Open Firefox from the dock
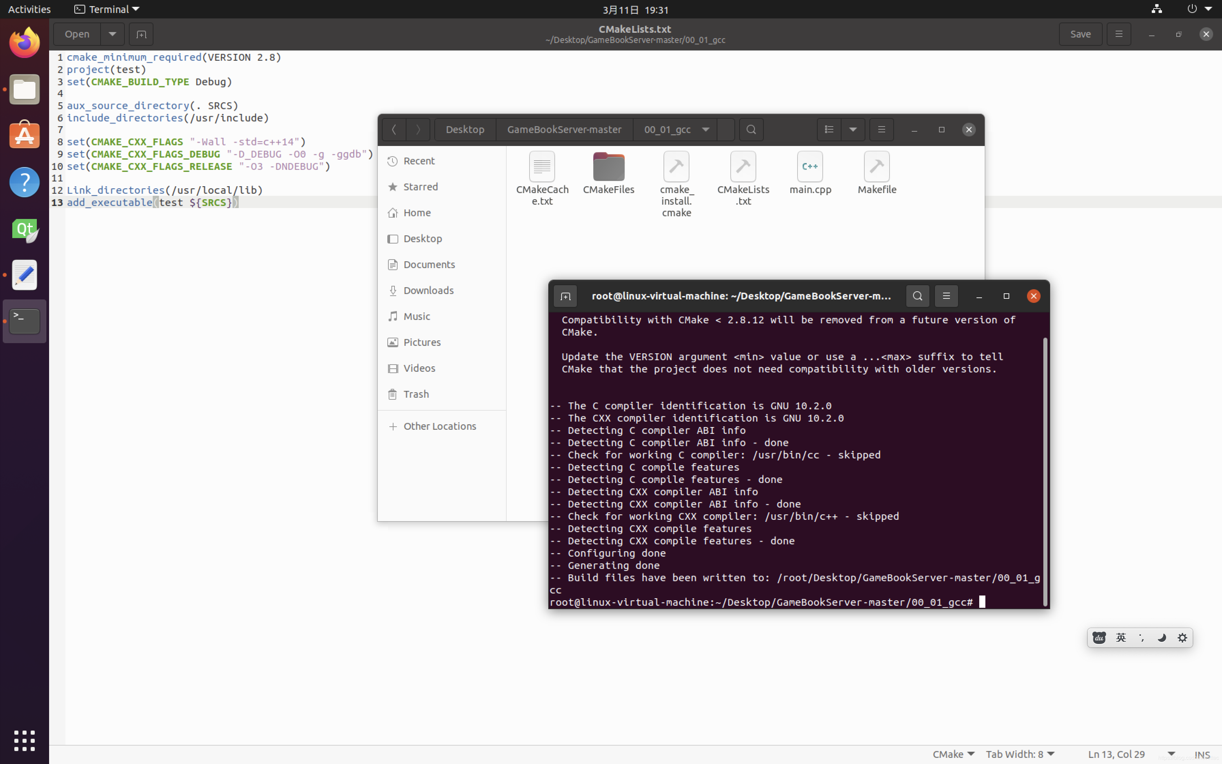The width and height of the screenshot is (1222, 764). pos(24,42)
